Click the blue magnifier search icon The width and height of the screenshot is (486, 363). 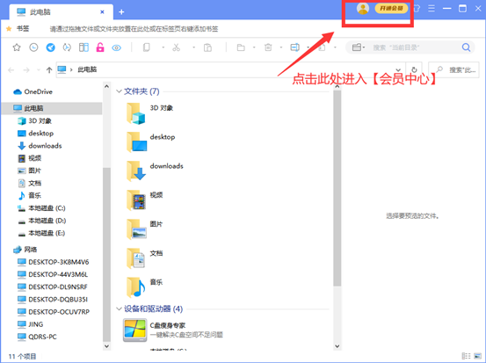tap(466, 47)
